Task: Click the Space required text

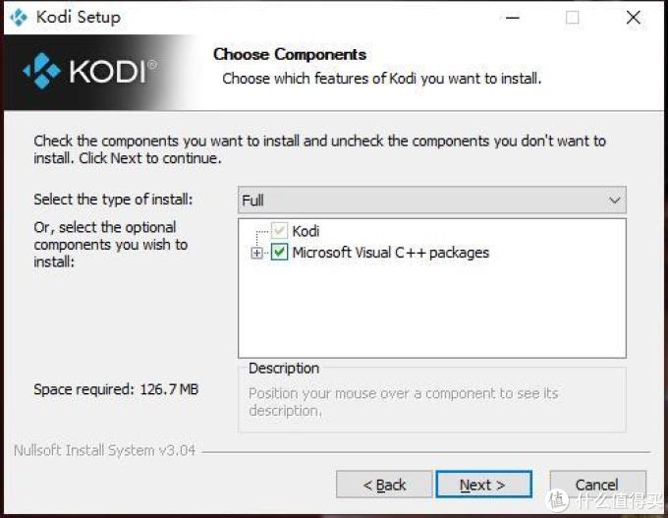Action: [116, 389]
